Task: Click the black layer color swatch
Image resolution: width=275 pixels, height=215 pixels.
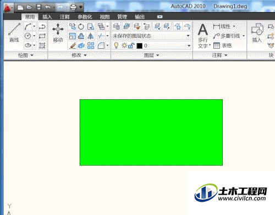Action: [139, 46]
